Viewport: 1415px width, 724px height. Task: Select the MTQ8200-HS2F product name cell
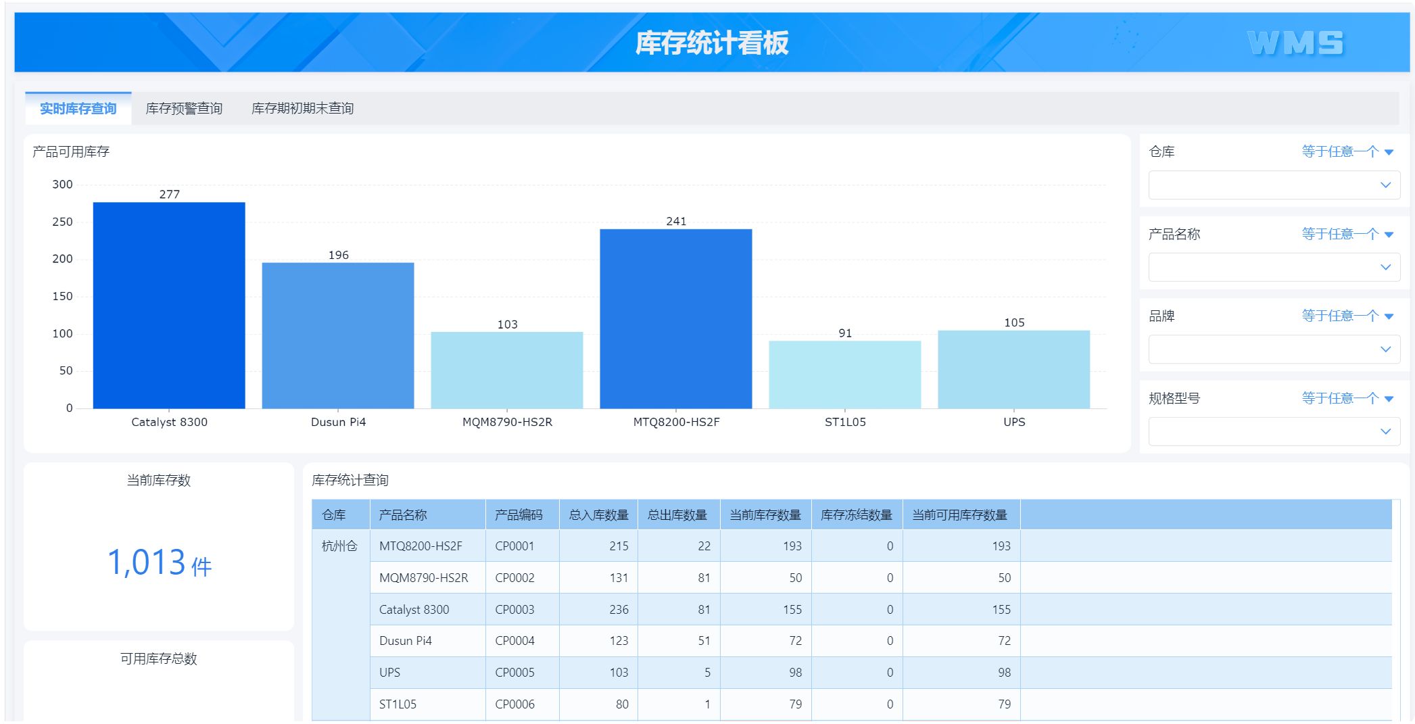[x=427, y=546]
